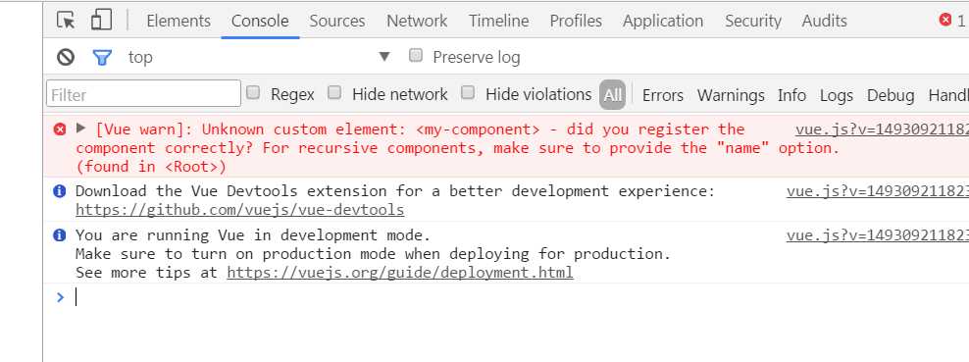The height and width of the screenshot is (362, 969).
Task: Toggle the blue filter funnel icon
Action: coord(102,58)
